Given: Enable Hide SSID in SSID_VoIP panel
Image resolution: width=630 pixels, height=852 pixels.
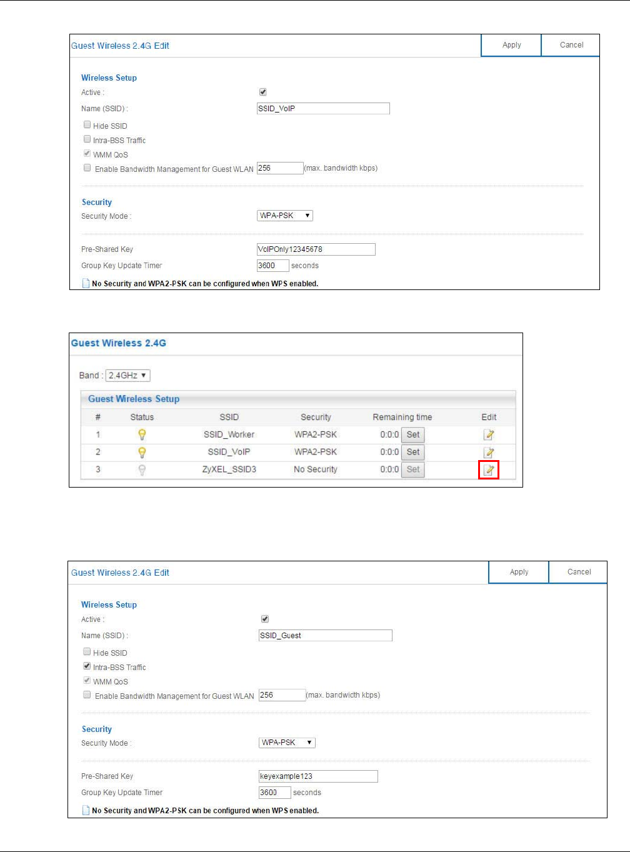Looking at the screenshot, I should [x=87, y=125].
